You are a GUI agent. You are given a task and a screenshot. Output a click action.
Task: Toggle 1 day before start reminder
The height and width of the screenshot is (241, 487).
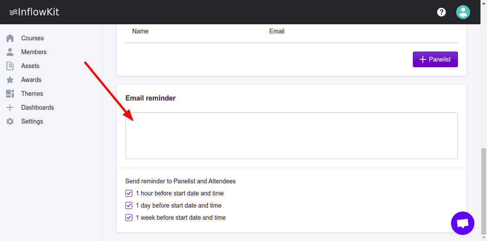pyautogui.click(x=129, y=205)
